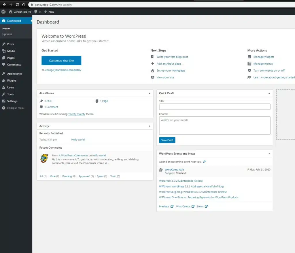Click the pencil icon to edit event location
This screenshot has height=253, width=295.
pyautogui.click(x=204, y=162)
